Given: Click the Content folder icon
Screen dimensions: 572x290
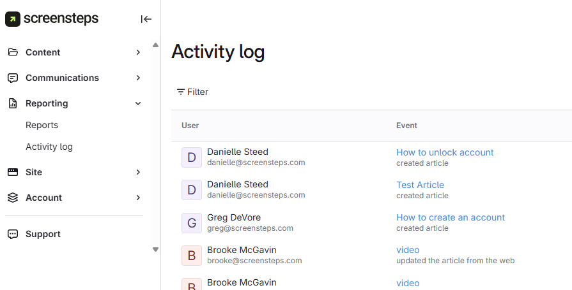Looking at the screenshot, I should pos(13,52).
